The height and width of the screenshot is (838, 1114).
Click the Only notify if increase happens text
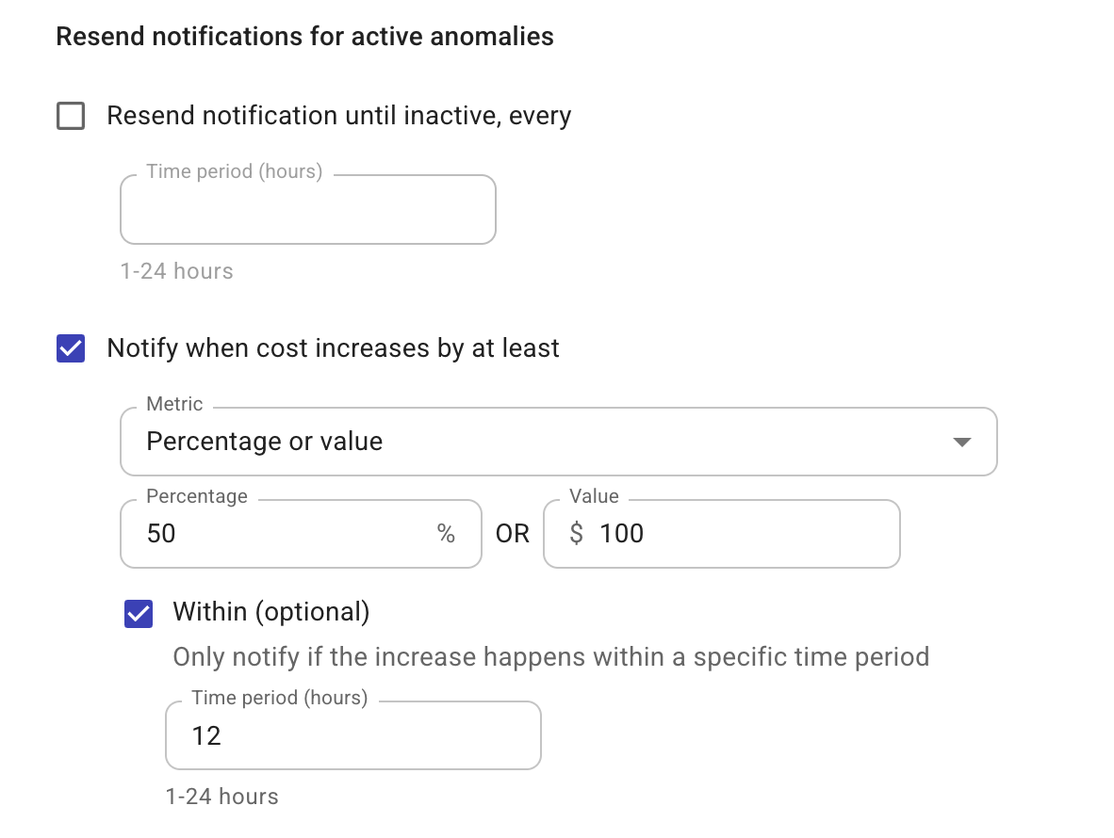550,656
